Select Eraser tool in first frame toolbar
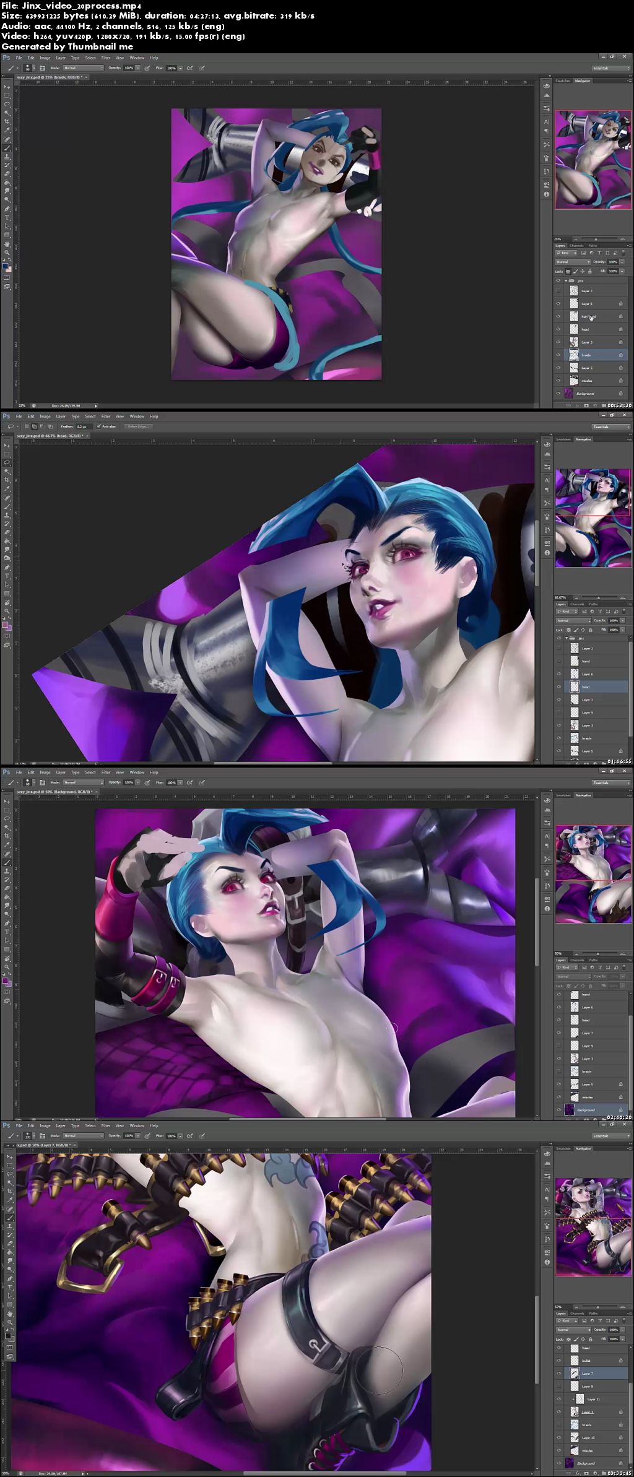Image resolution: width=634 pixels, height=1477 pixels. pyautogui.click(x=7, y=174)
